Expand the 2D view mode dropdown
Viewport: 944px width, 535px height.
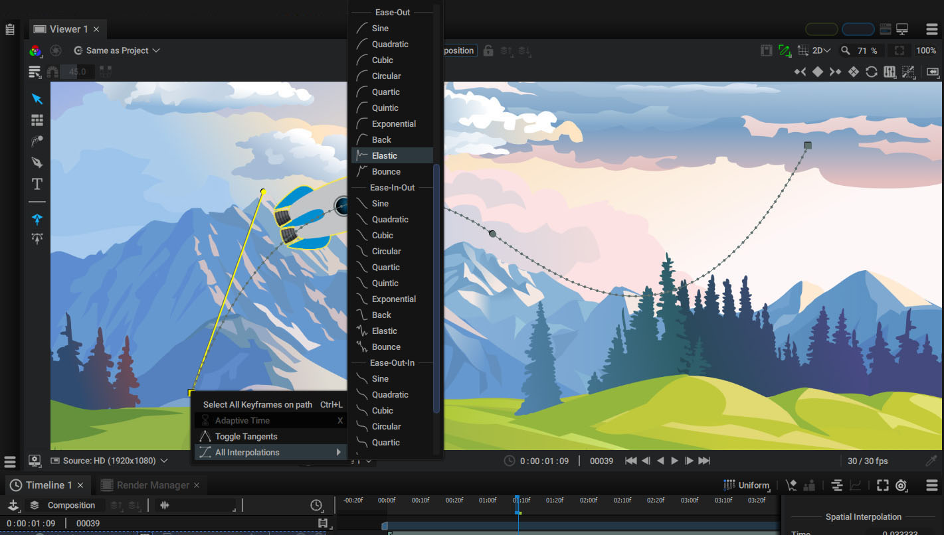click(822, 50)
